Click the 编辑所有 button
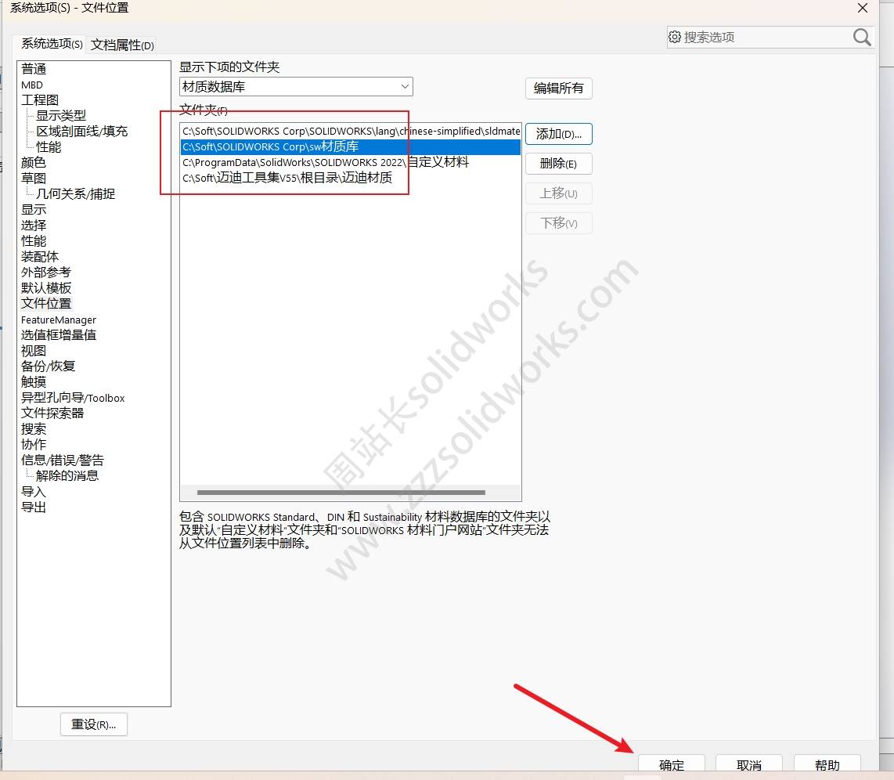Image resolution: width=894 pixels, height=780 pixels. click(x=558, y=88)
